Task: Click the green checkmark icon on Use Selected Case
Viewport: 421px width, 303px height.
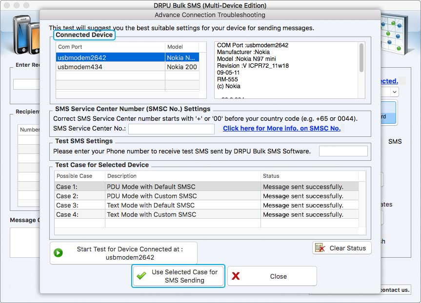Action: click(141, 276)
